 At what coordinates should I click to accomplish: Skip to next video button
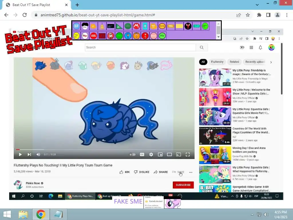29,154
